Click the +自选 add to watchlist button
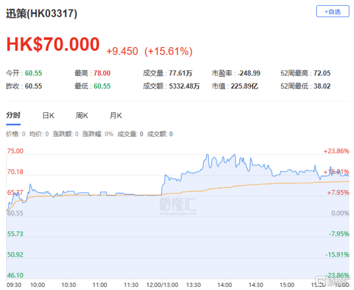The width and height of the screenshot is (354, 290). [333, 11]
